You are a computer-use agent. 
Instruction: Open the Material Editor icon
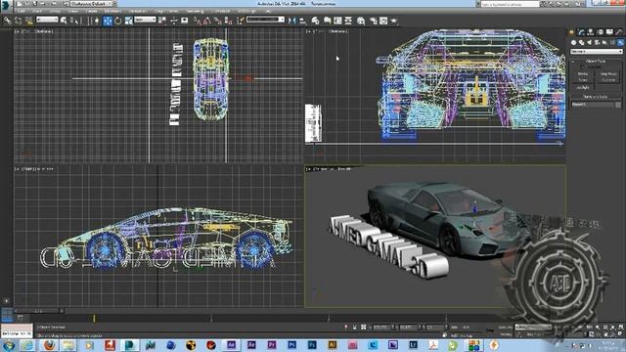click(x=361, y=21)
